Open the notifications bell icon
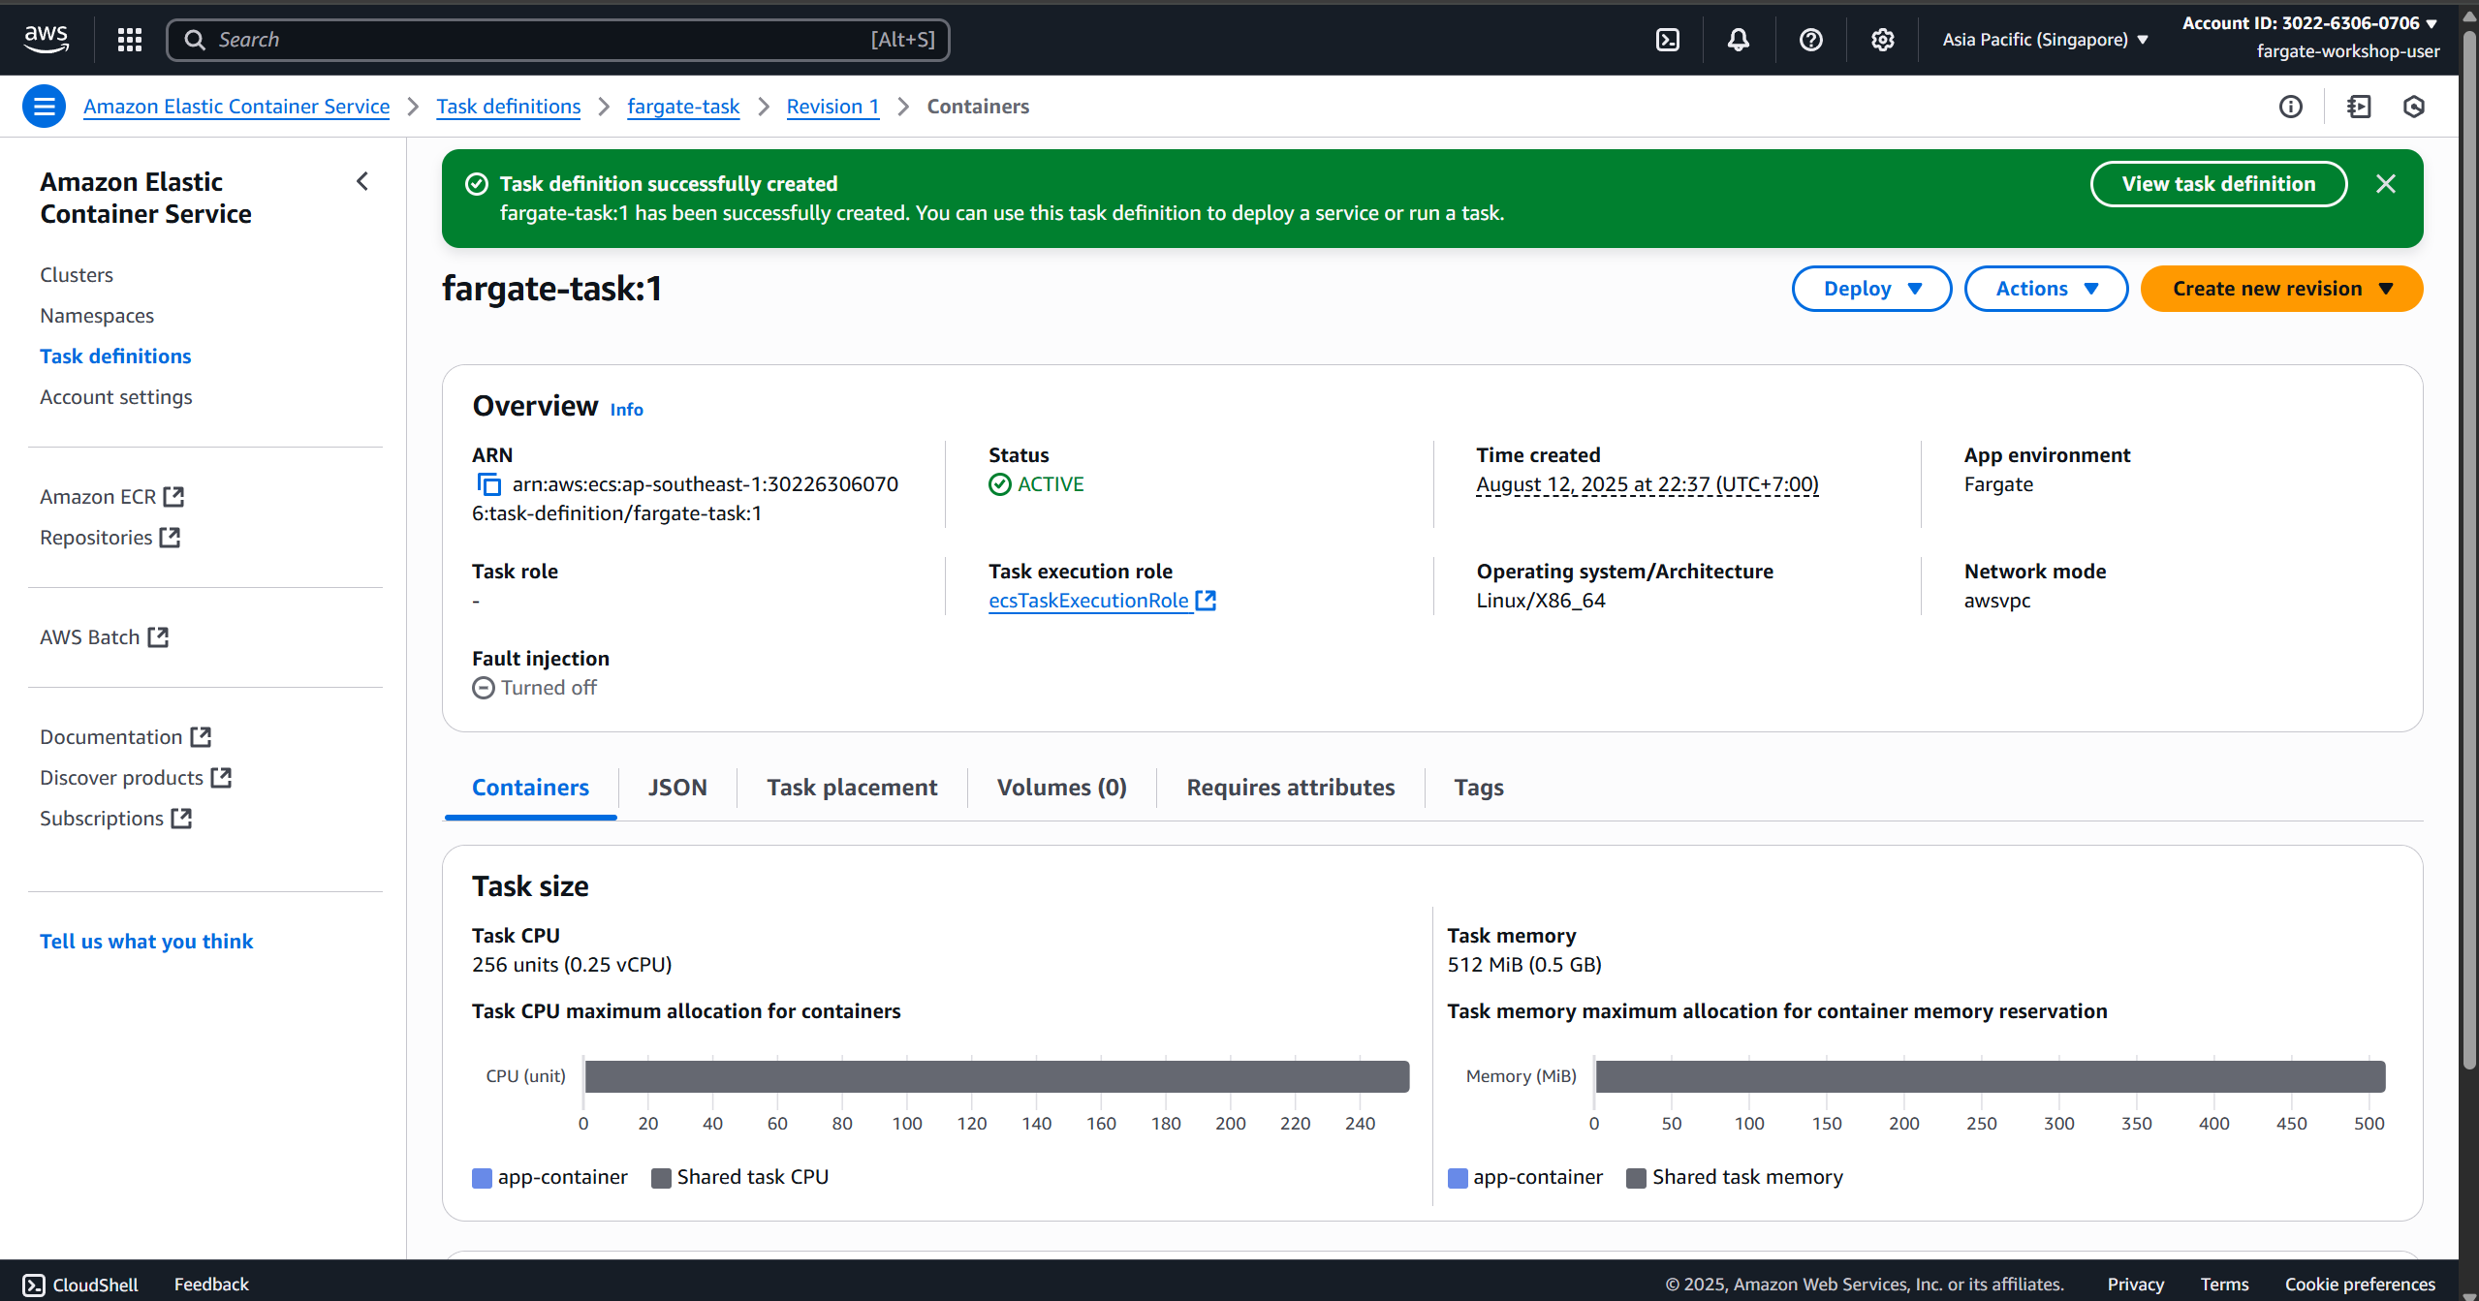2479x1301 pixels. click(x=1739, y=40)
